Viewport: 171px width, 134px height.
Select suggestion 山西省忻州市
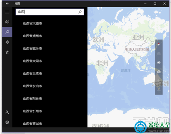(x=32, y=111)
